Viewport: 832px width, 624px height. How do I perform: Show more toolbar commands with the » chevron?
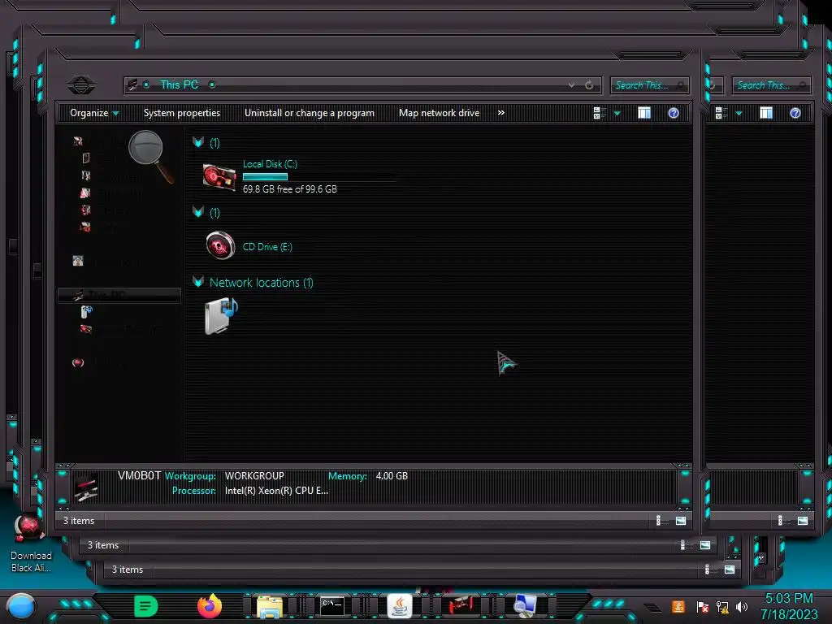[500, 113]
